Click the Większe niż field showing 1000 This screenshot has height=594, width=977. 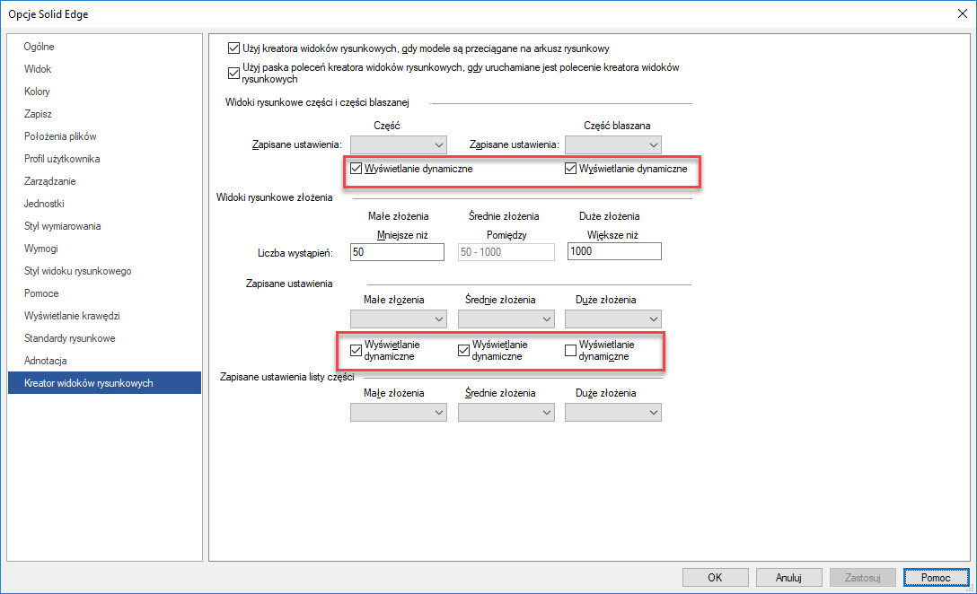tap(614, 251)
